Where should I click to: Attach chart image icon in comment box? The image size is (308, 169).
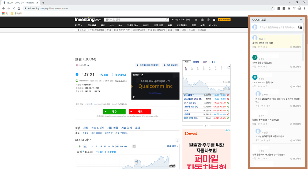[x=300, y=27]
